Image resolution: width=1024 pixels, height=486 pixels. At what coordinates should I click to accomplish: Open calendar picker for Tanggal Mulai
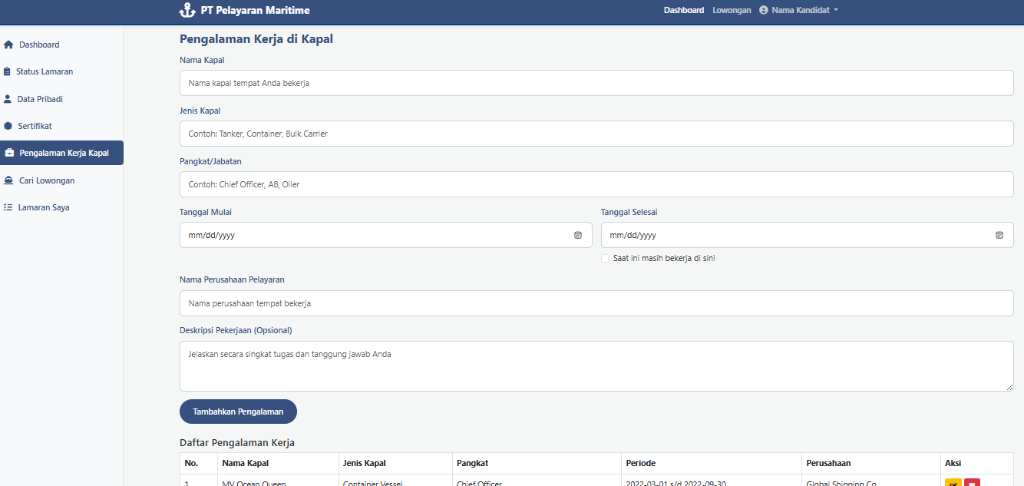pyautogui.click(x=578, y=235)
